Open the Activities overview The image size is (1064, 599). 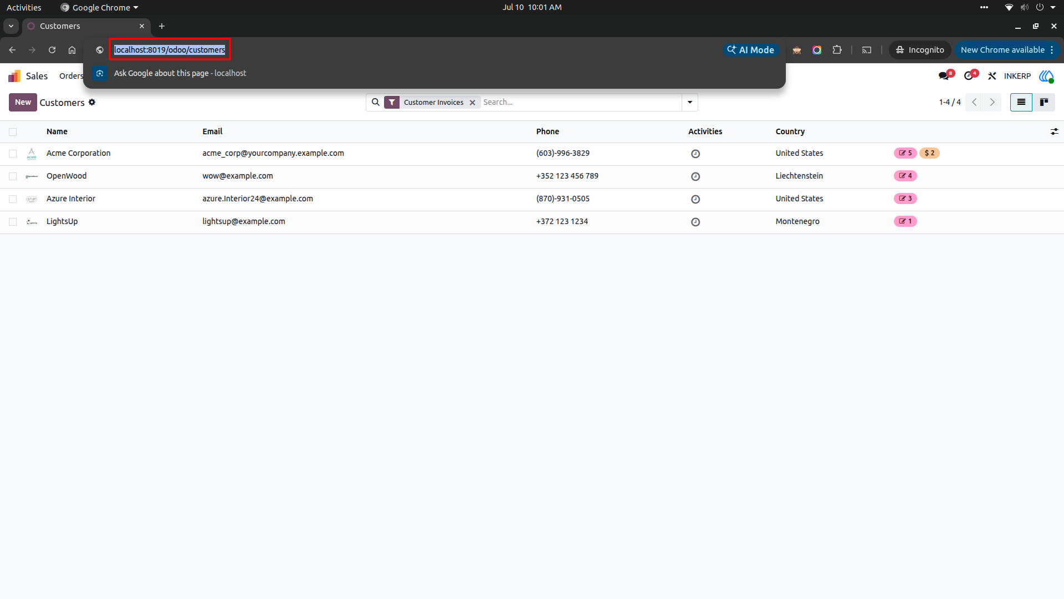24,7
